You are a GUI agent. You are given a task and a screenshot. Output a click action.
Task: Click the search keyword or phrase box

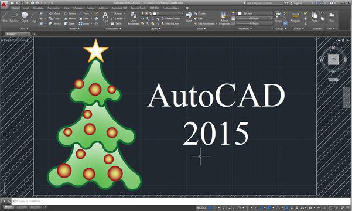pos(265,3)
